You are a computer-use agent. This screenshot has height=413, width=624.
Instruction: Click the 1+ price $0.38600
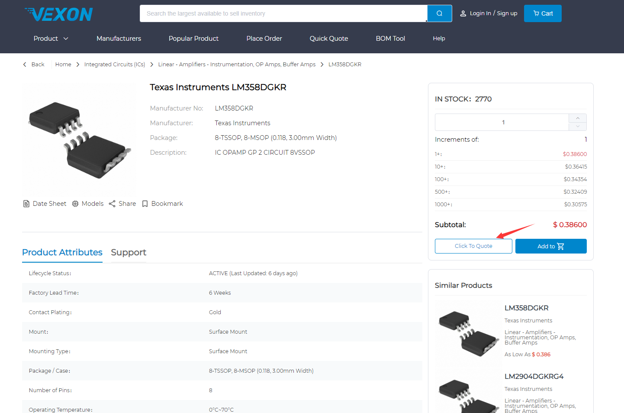[575, 154]
